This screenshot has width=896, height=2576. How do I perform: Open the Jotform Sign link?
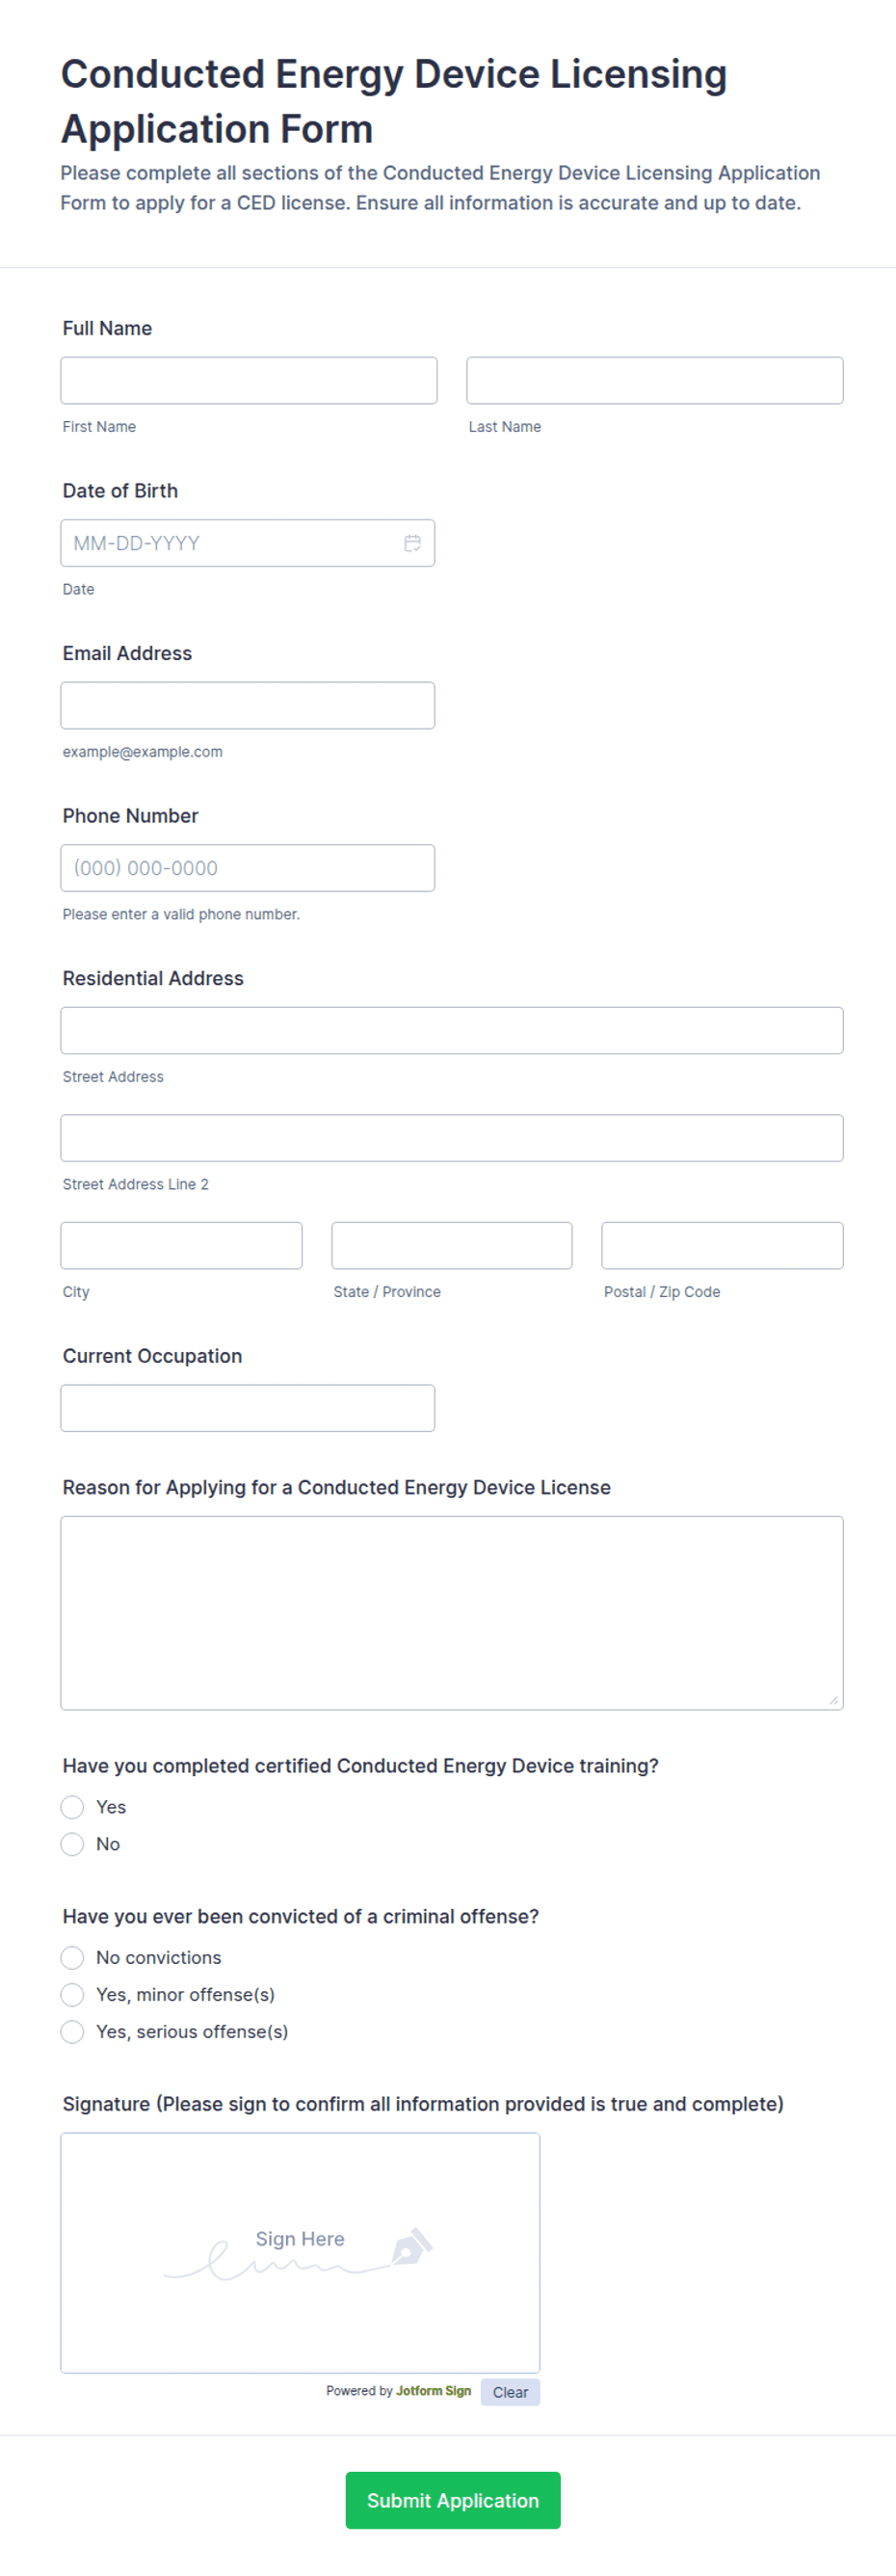[x=433, y=2391]
